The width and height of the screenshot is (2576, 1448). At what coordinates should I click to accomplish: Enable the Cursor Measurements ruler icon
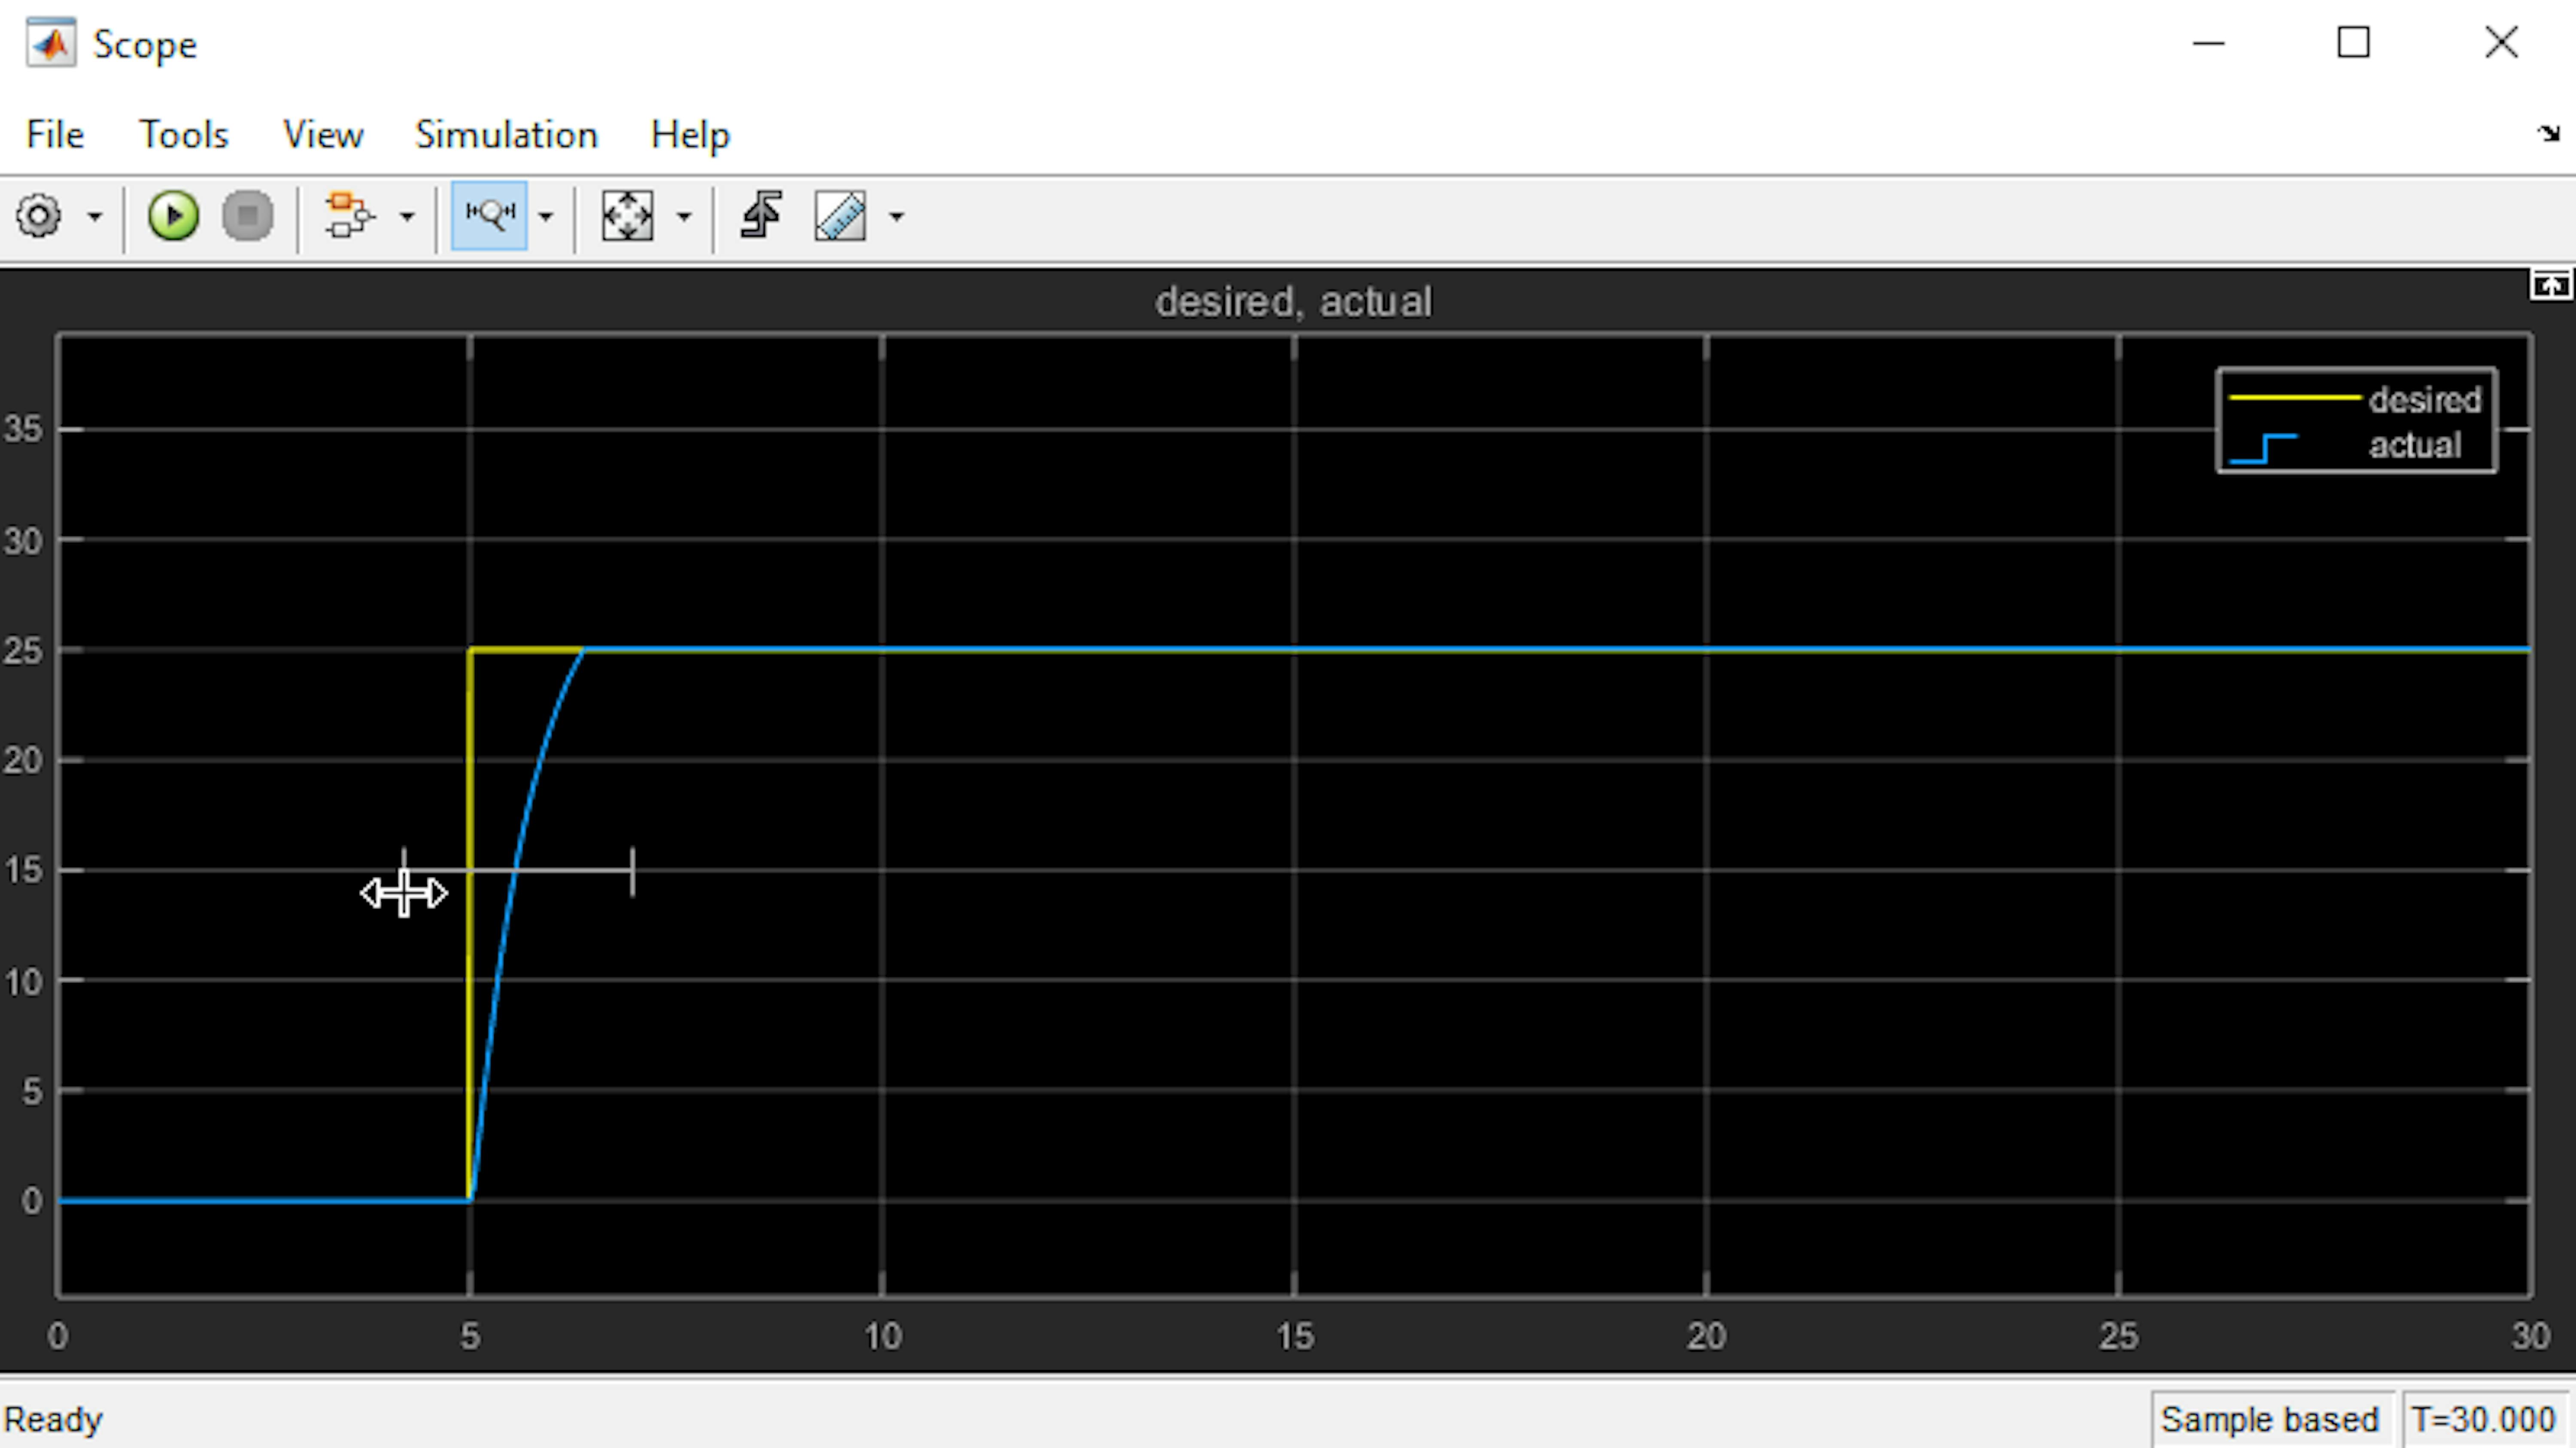tap(840, 216)
